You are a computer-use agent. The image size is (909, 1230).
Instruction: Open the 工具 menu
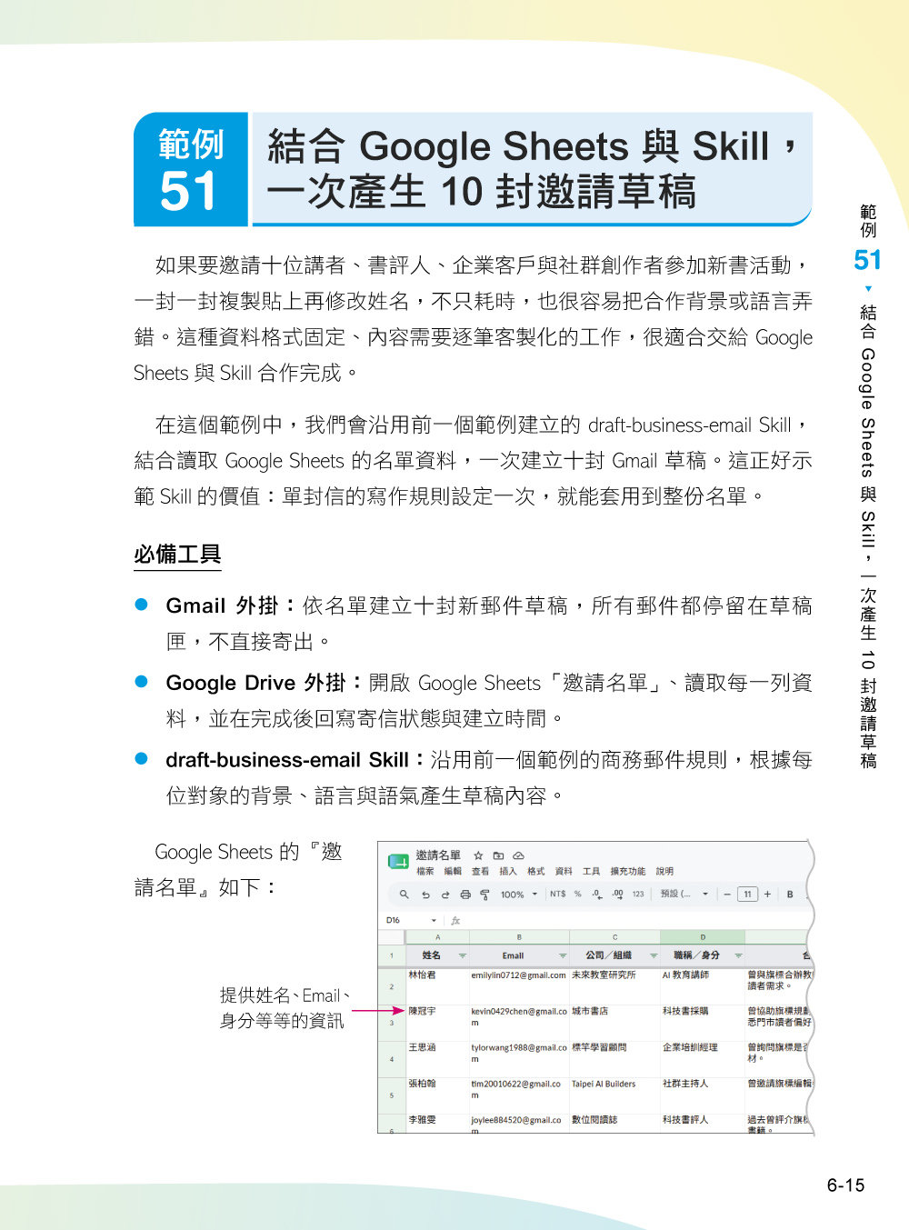(x=592, y=871)
